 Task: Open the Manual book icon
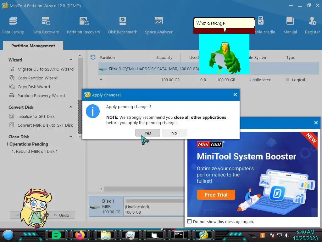click(x=290, y=21)
